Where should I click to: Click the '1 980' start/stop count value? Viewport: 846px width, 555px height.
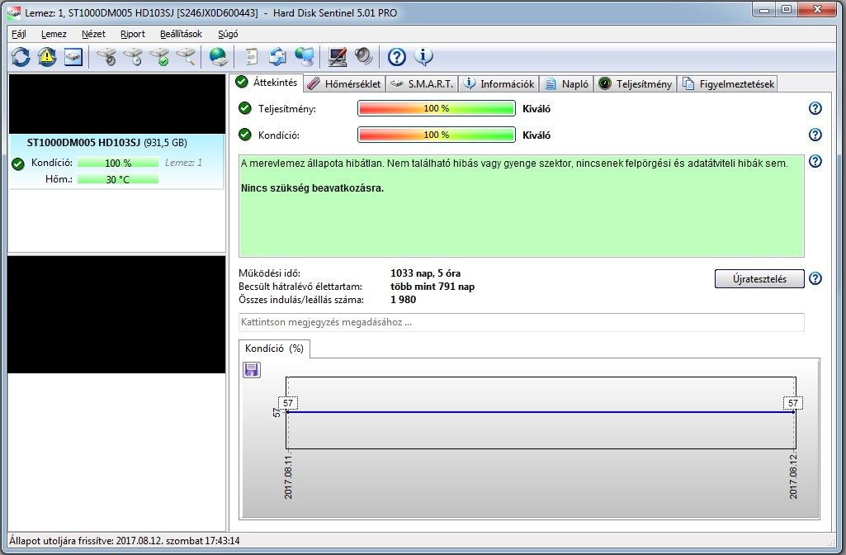(403, 300)
